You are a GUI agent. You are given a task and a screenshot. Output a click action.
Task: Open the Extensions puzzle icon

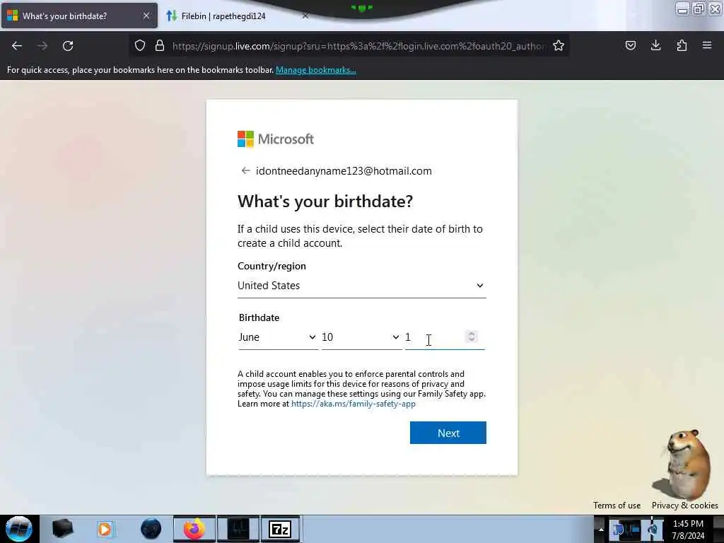point(682,45)
